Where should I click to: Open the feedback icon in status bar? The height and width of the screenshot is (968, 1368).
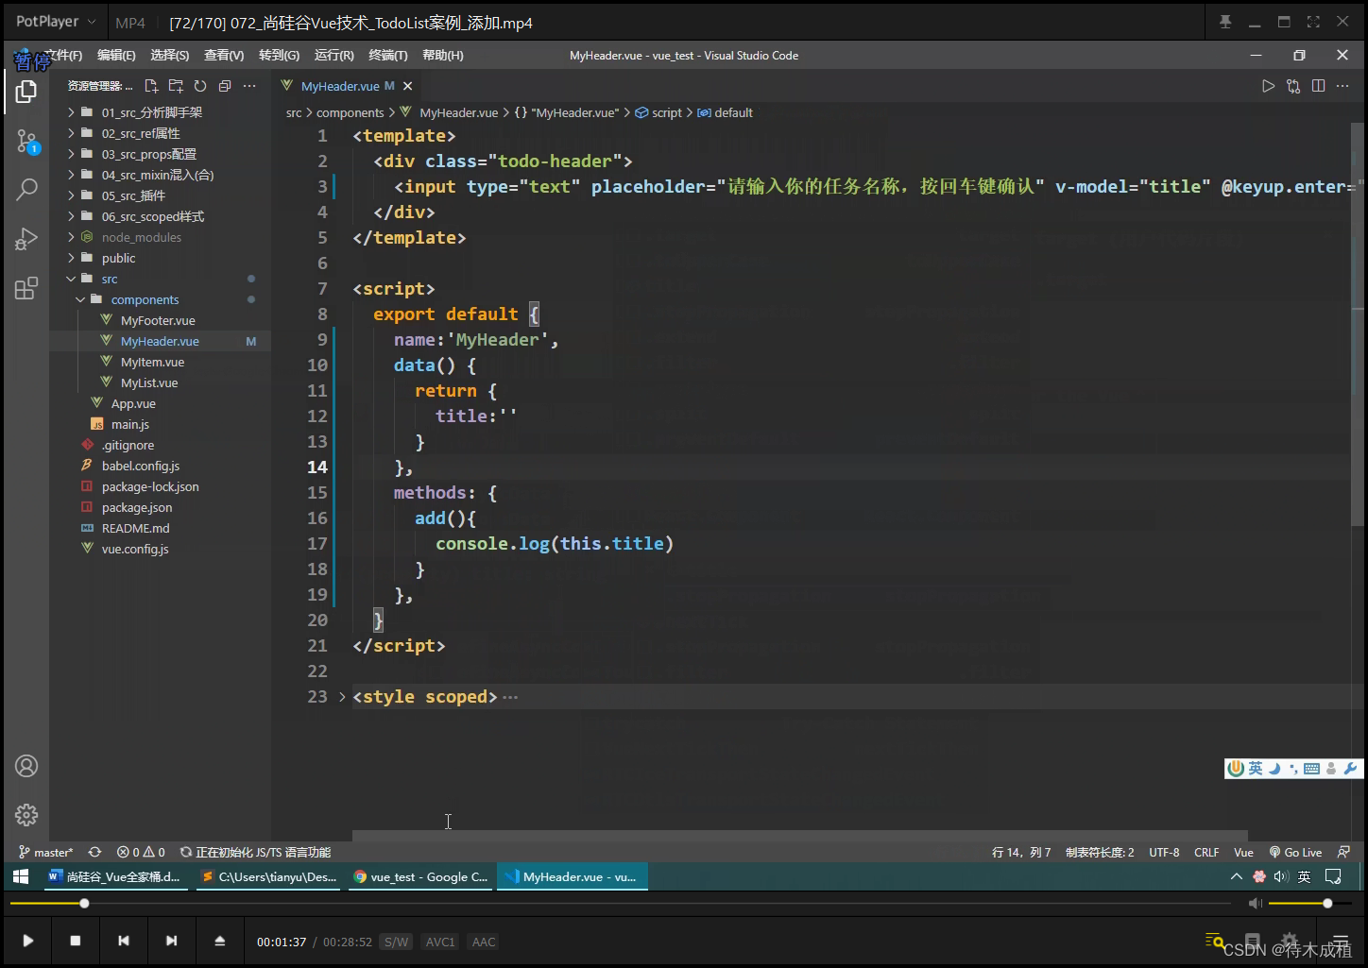point(1344,852)
